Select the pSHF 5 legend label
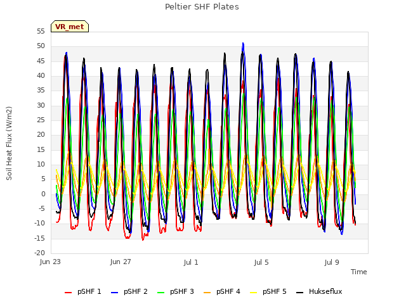Screen dimensions: 406x304 tap(275, 291)
